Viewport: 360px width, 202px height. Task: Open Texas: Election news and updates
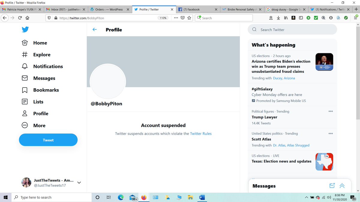[281, 161]
